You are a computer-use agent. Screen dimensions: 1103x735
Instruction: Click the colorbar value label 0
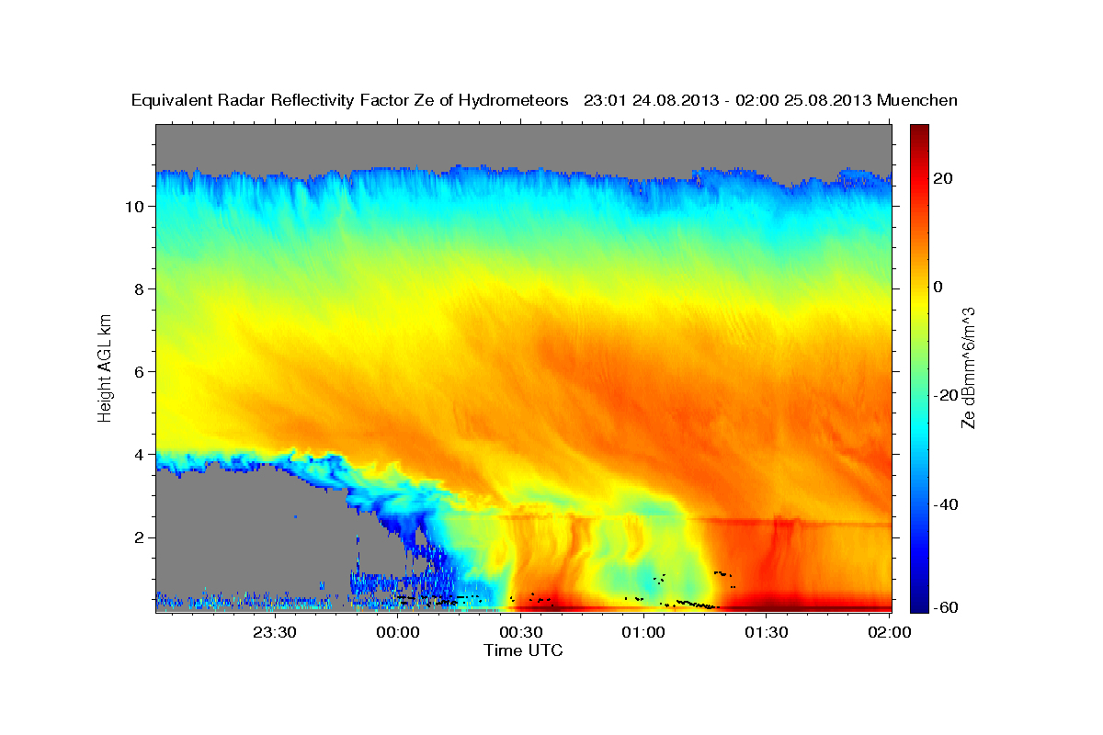tap(938, 287)
